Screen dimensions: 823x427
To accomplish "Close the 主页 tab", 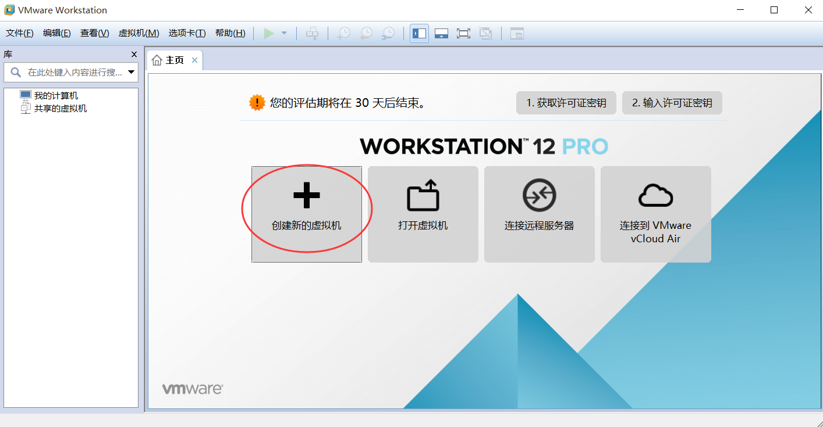I will click(x=194, y=60).
